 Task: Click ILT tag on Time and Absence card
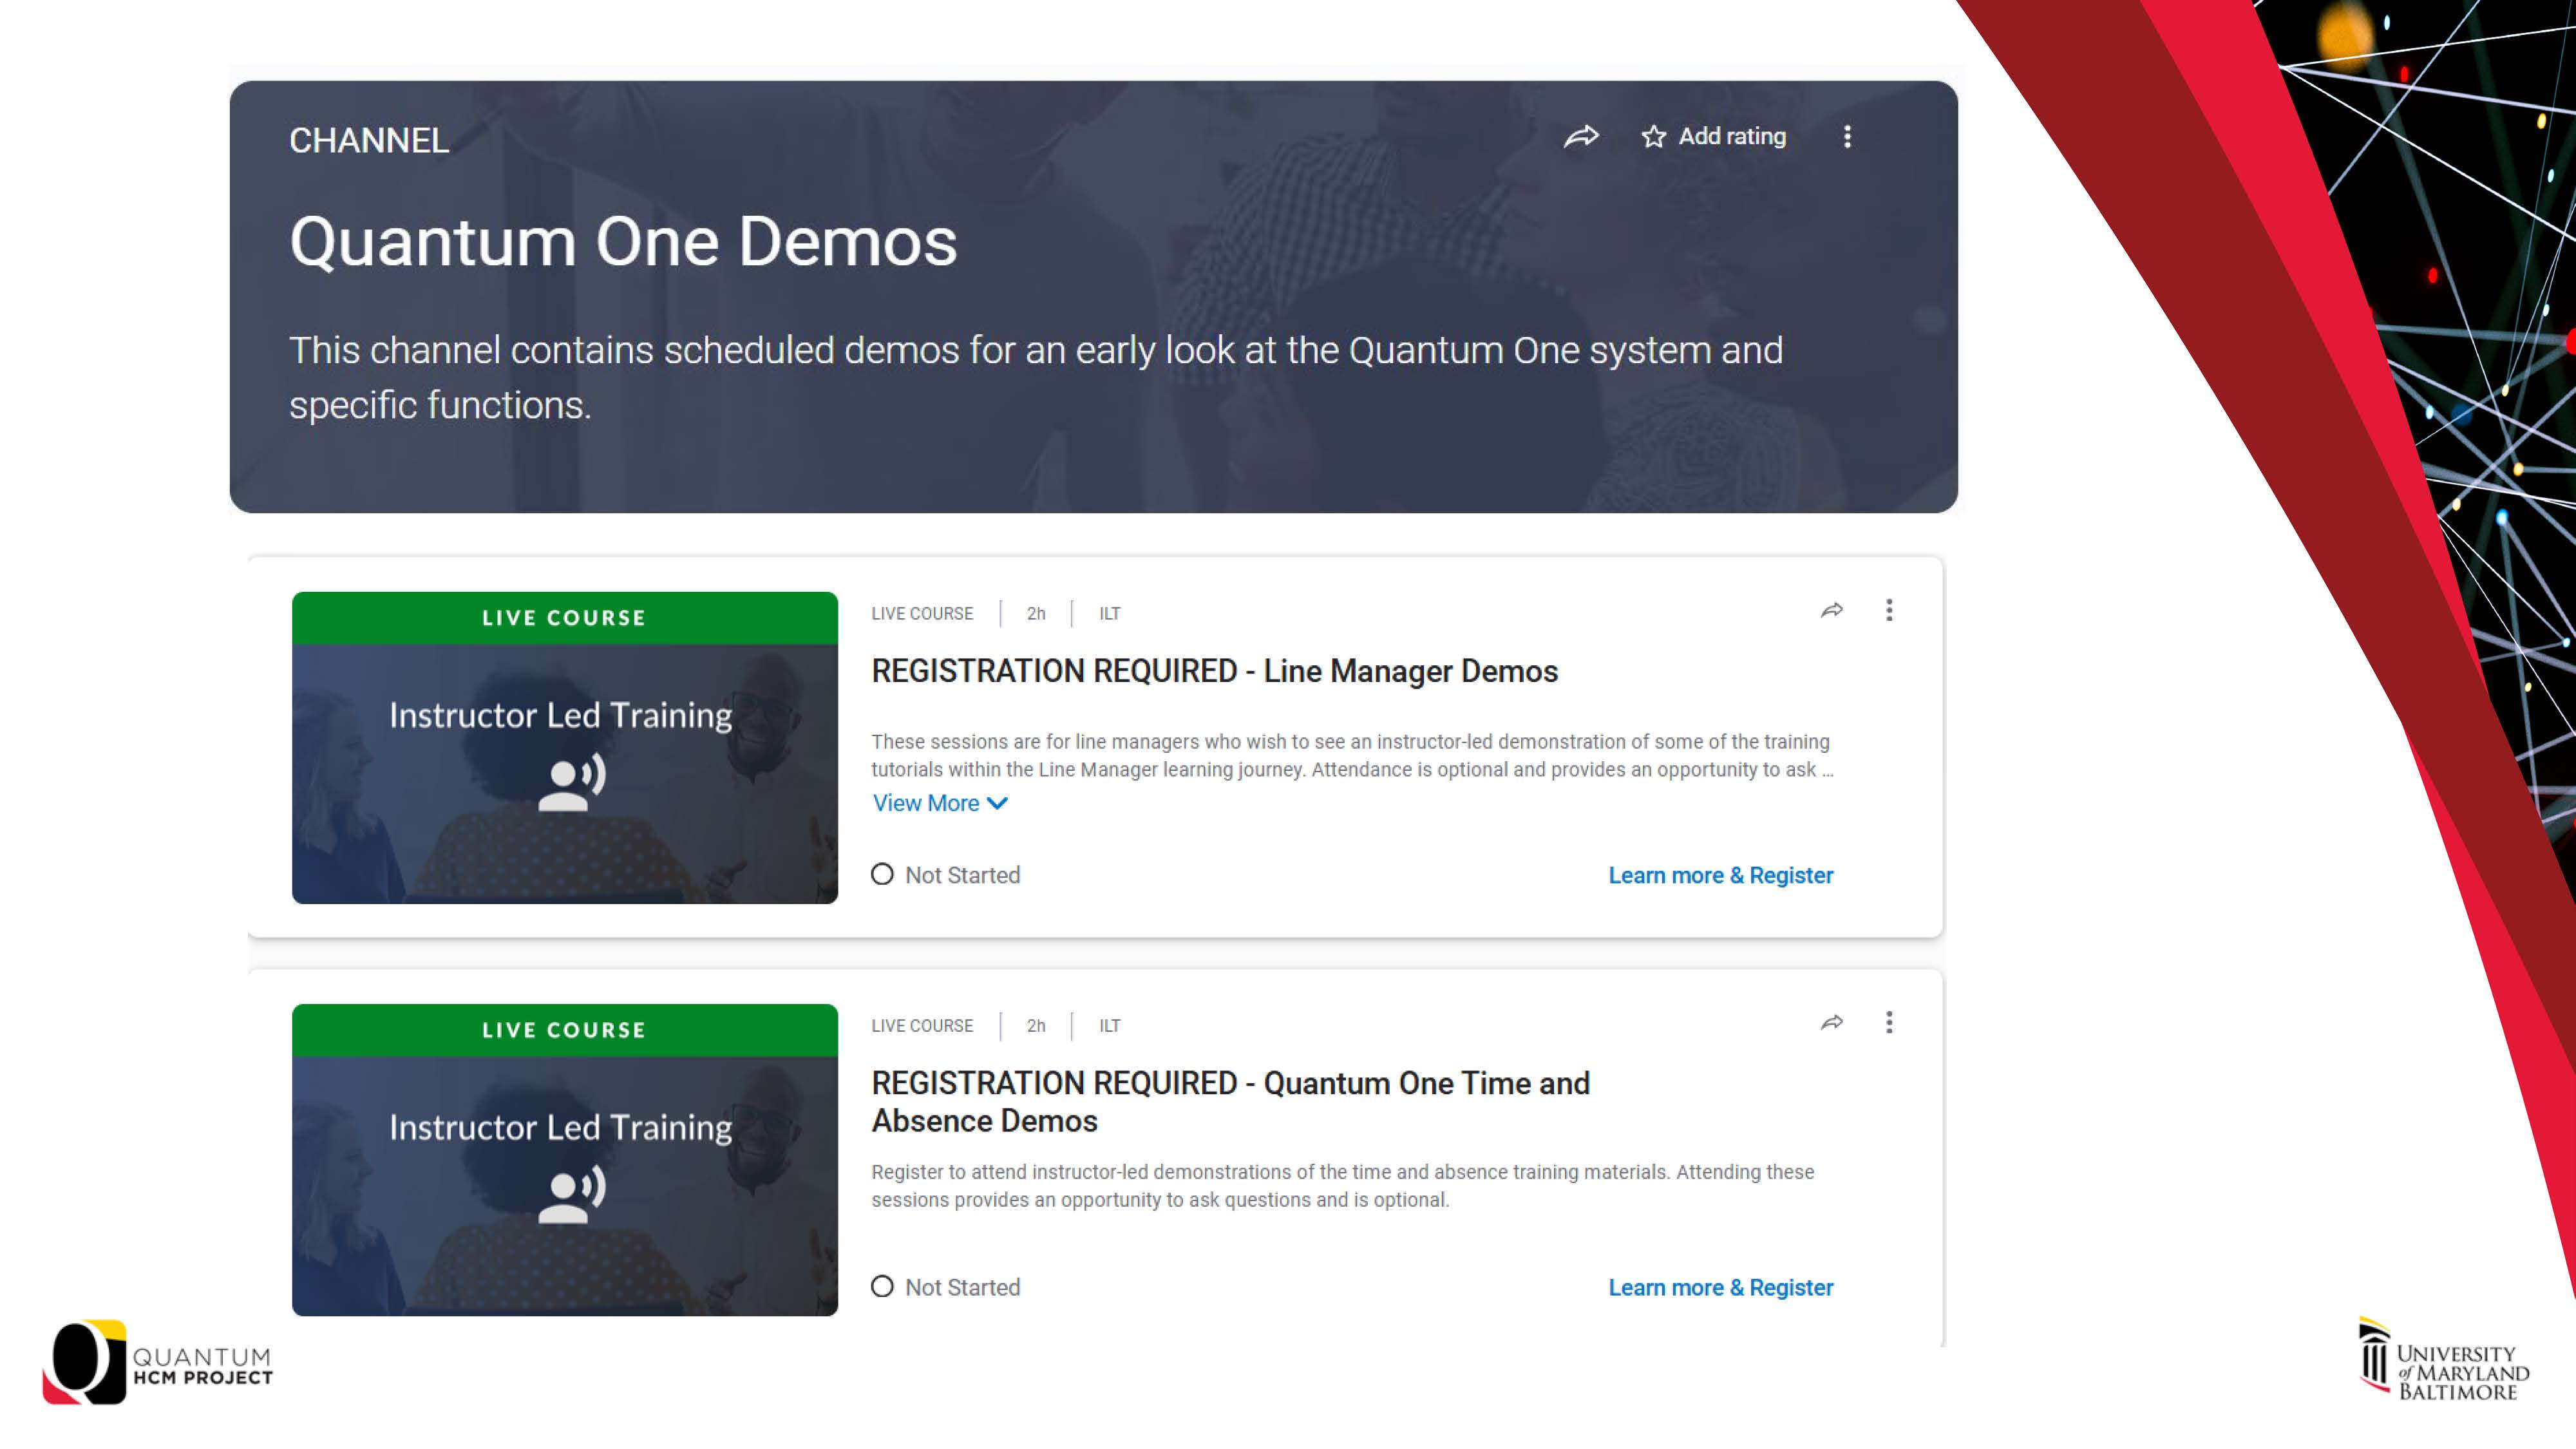1110,1026
